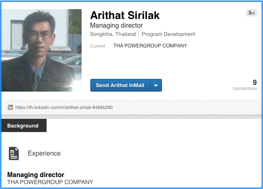
Task: Click THA POWERGROUP COMPANY under Experience
Action: [x=50, y=182]
